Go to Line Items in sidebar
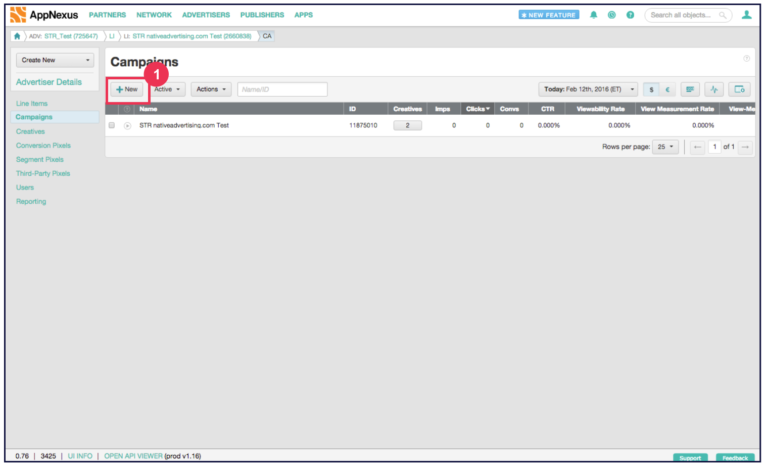 point(32,104)
